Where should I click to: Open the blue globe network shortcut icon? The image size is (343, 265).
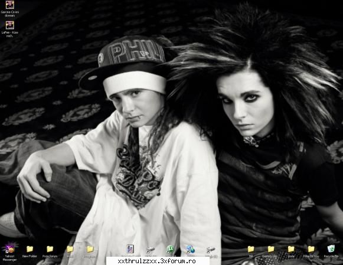pyautogui.click(x=190, y=249)
